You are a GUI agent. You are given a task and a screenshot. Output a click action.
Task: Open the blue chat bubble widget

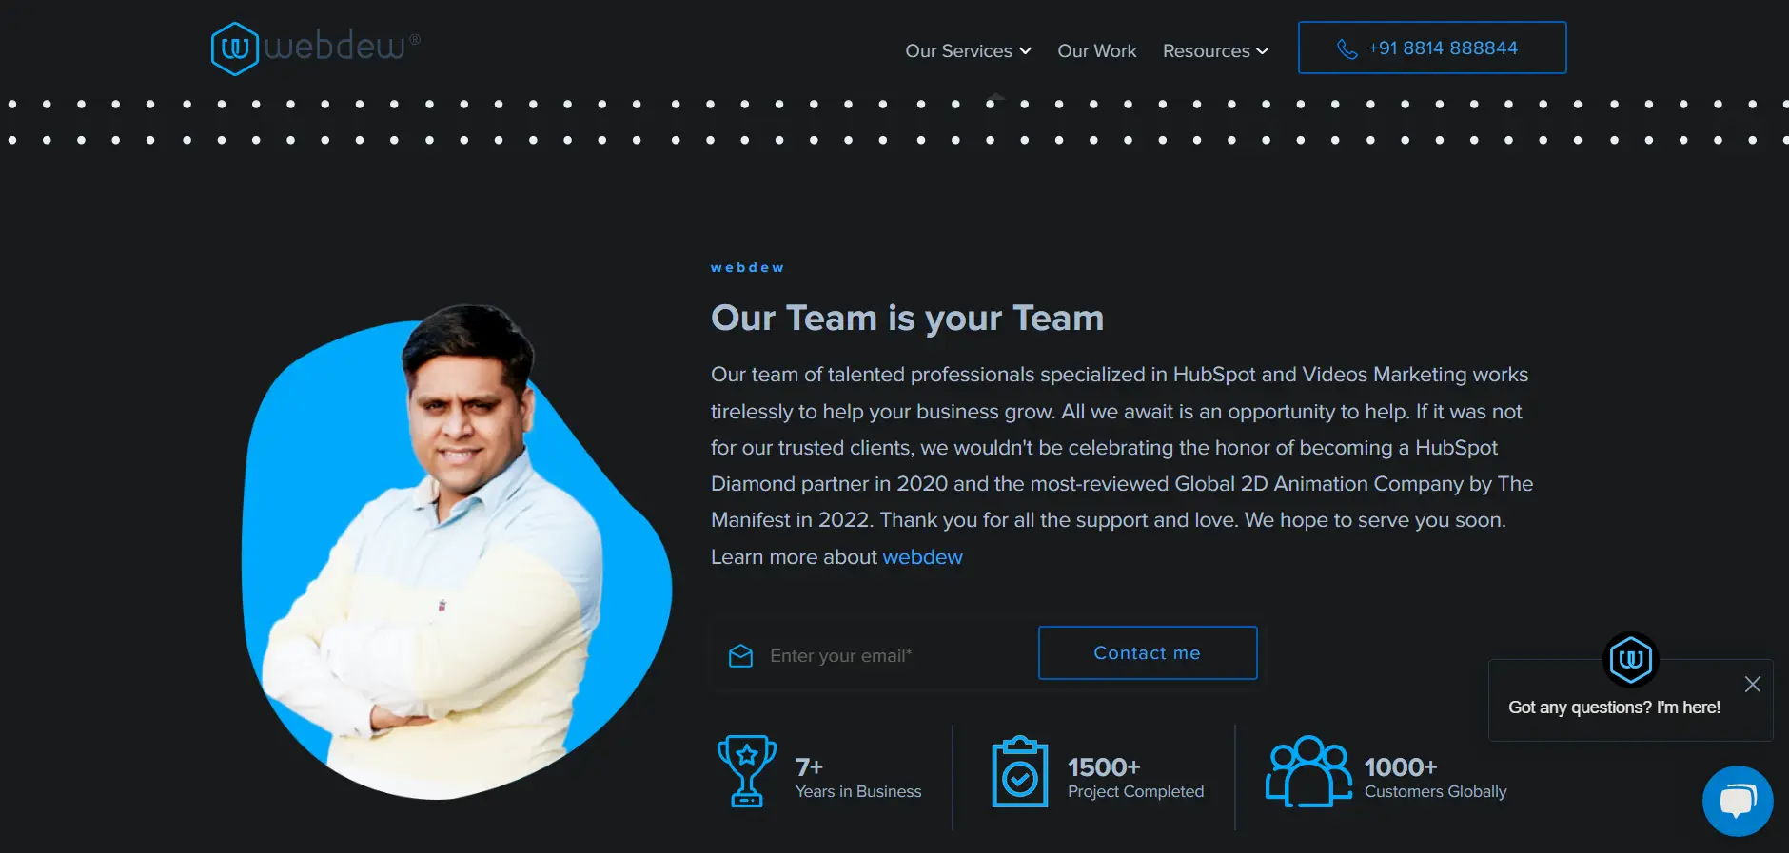point(1738,801)
